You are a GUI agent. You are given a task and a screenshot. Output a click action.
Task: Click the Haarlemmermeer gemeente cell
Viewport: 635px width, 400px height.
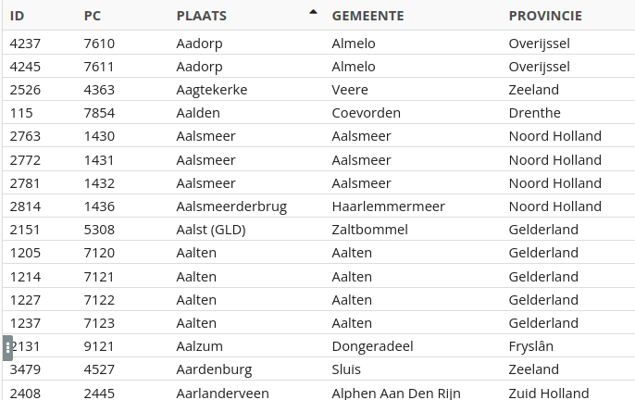(389, 206)
